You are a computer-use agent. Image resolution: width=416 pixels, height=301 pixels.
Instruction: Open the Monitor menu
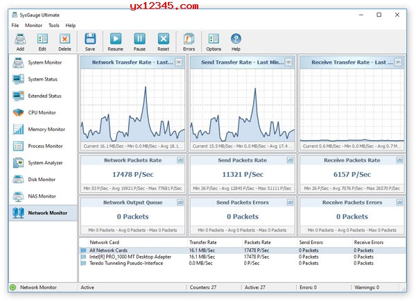click(33, 26)
